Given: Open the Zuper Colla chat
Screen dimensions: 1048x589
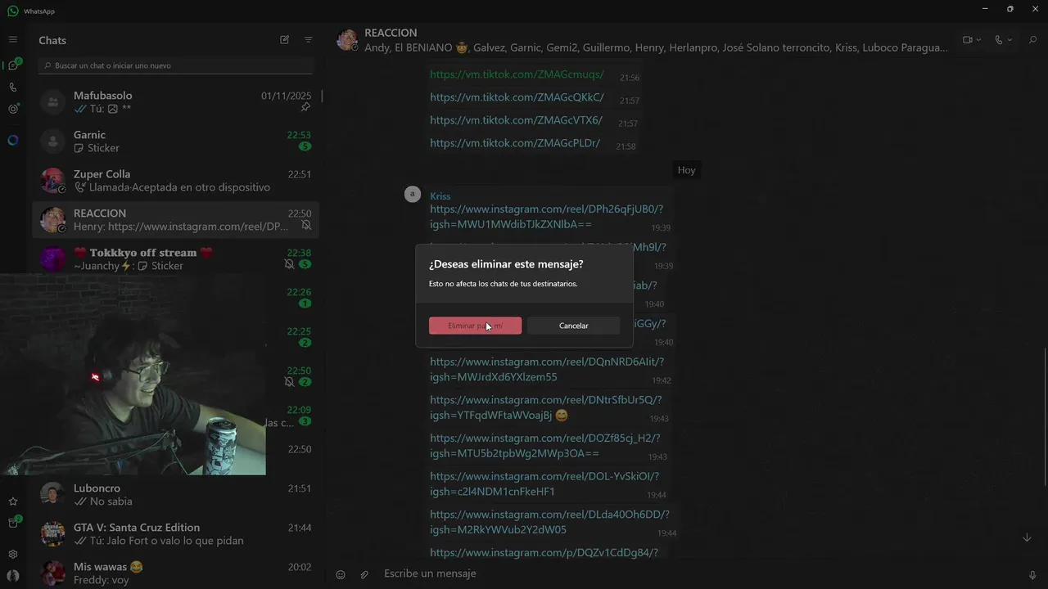Looking at the screenshot, I should 175,180.
